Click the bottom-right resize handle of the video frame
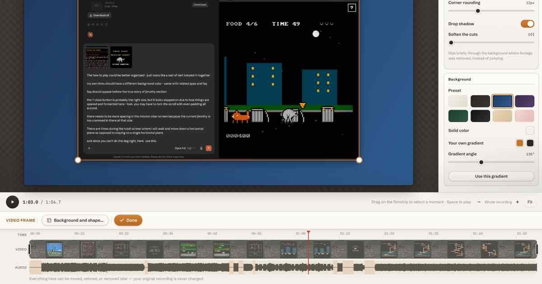Screen dimensions: 542x284 point(360,160)
